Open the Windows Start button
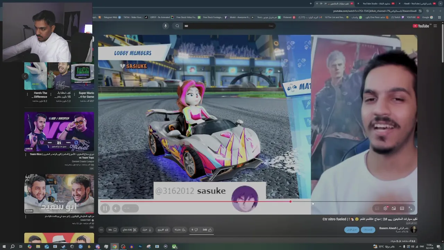444x250 pixels. [4, 247]
